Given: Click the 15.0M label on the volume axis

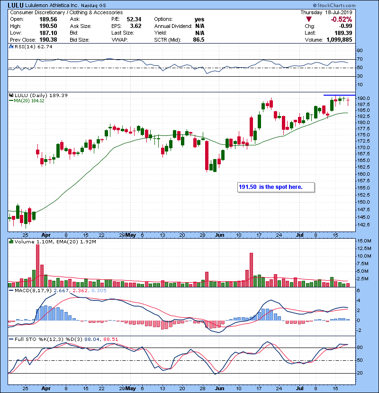Looking at the screenshot, I should point(364,241).
